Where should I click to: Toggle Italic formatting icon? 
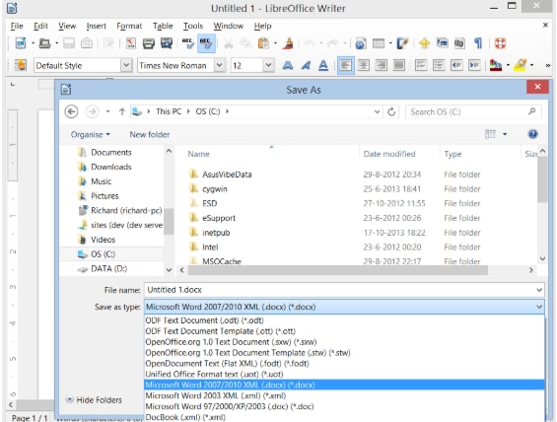[x=306, y=65]
